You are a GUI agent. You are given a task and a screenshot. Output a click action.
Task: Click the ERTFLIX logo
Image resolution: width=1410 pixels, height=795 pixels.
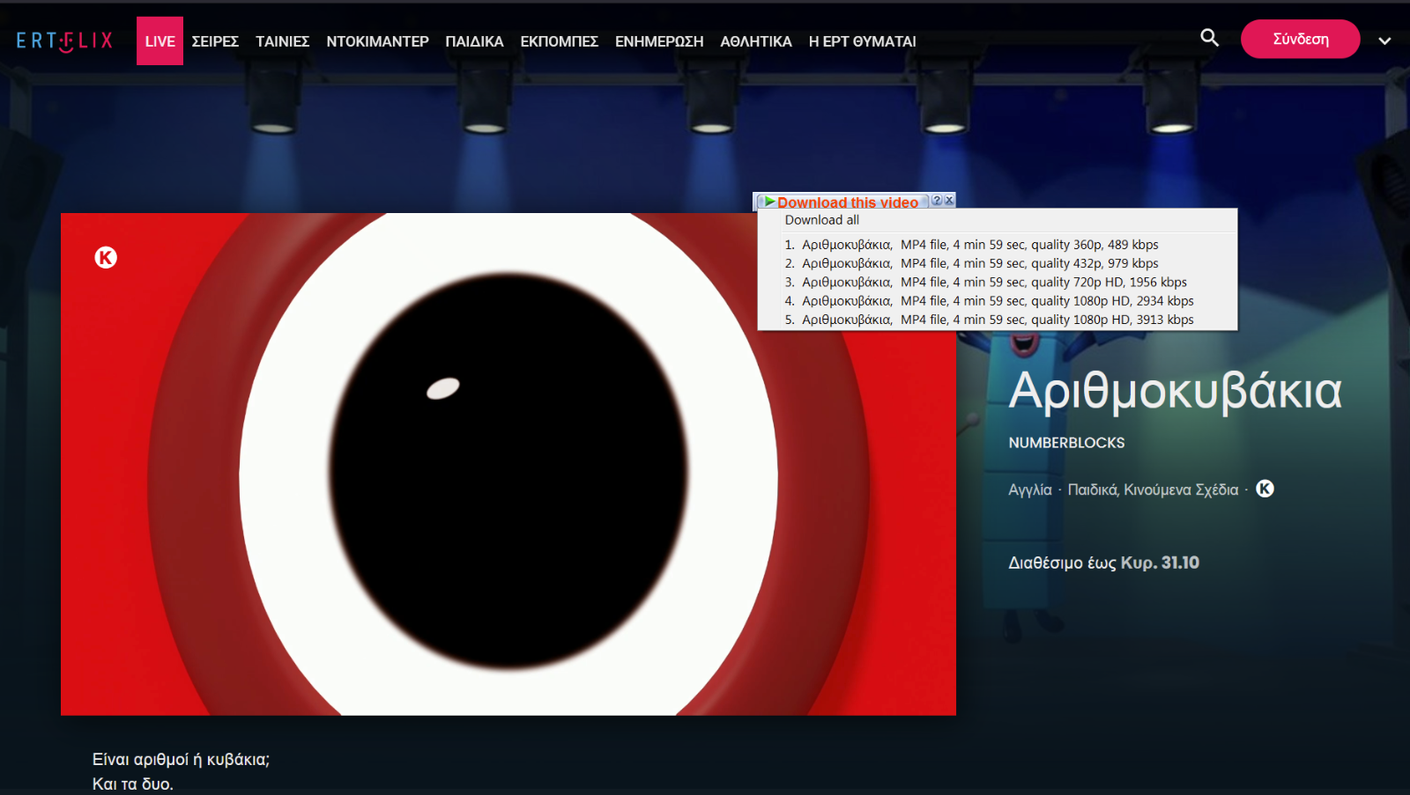click(x=64, y=40)
